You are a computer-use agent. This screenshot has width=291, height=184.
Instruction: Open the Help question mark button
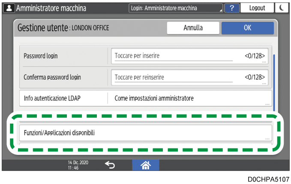point(231,8)
